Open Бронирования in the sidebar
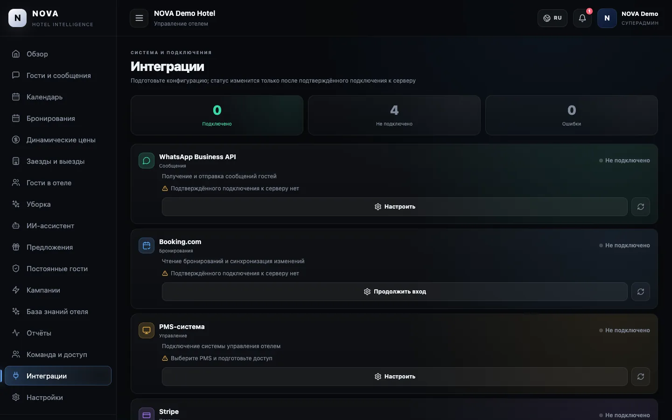Screen dimensions: 672x420 click(x=58, y=119)
